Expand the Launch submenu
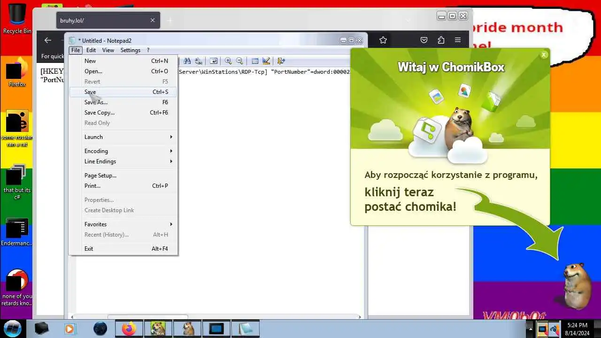Screen dimensions: 601x338 click(123, 137)
